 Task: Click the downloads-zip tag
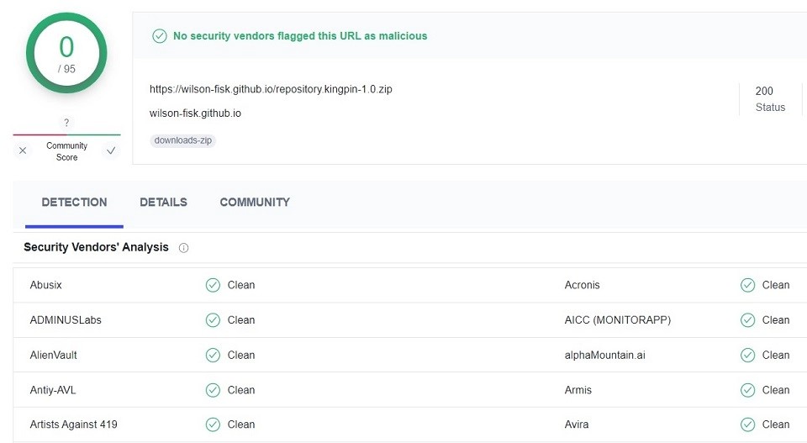(x=182, y=140)
